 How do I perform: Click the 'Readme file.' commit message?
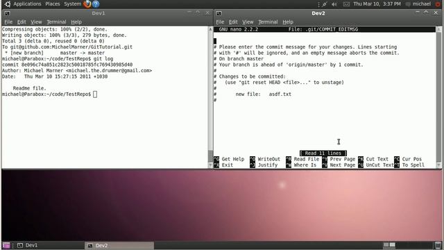29,88
